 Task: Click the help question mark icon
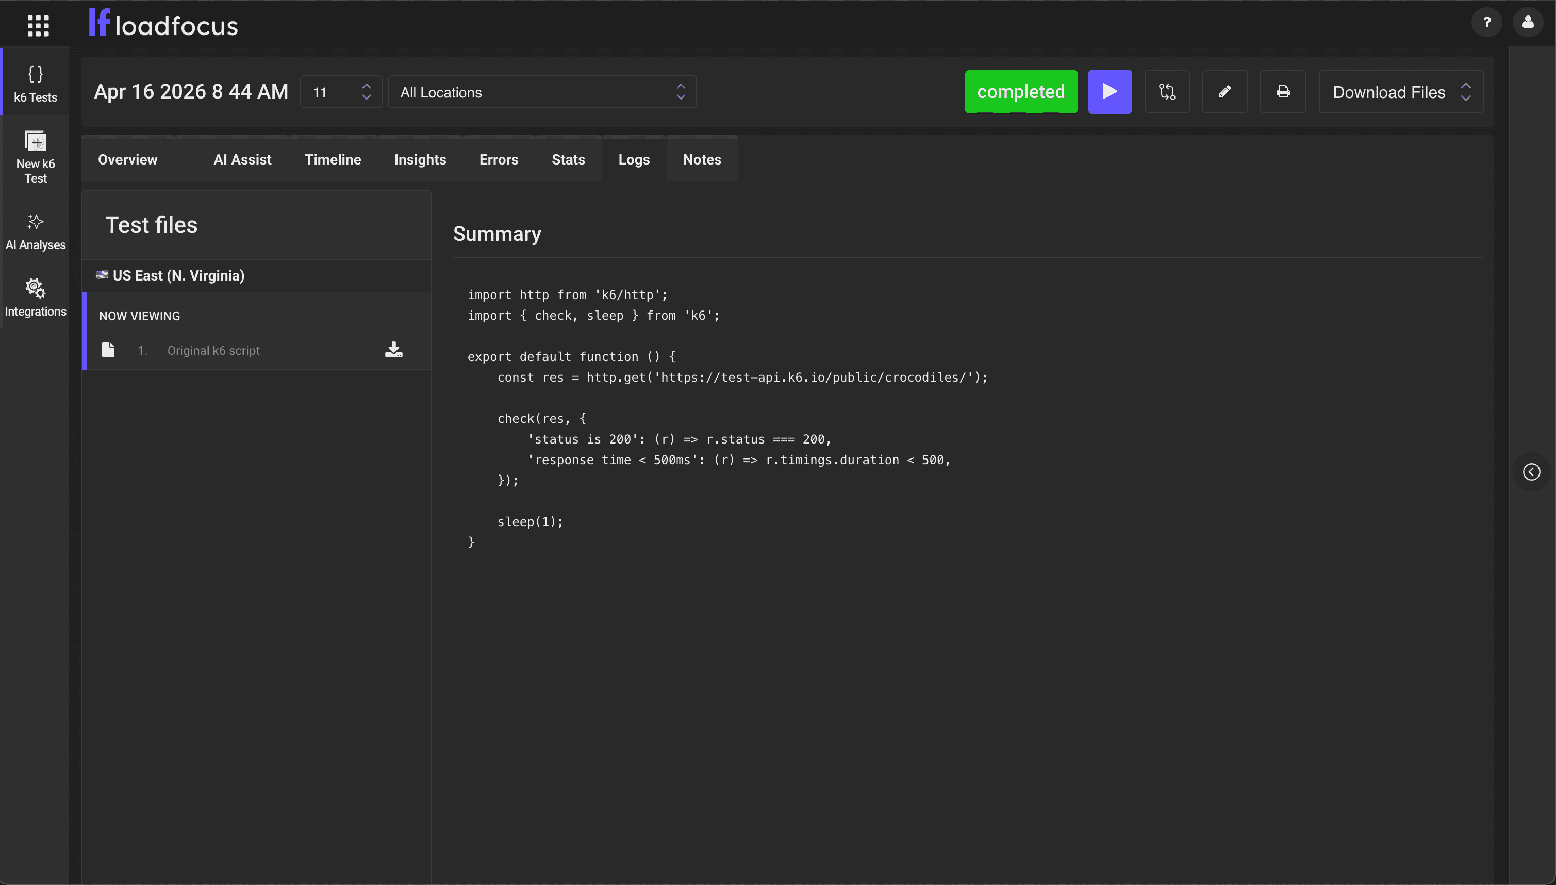(1486, 23)
